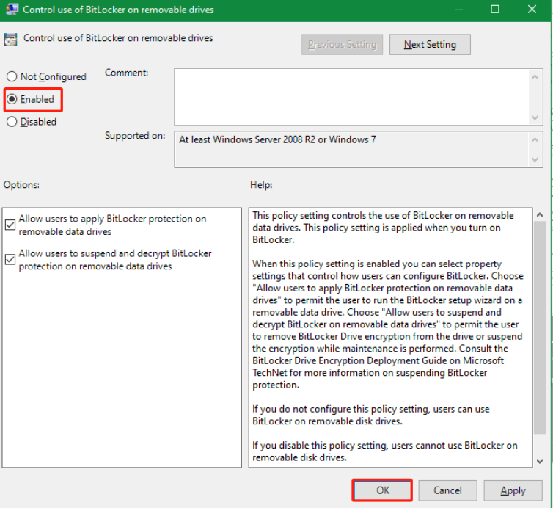The height and width of the screenshot is (508, 553).
Task: Click inside the Comment text box
Action: click(x=351, y=97)
